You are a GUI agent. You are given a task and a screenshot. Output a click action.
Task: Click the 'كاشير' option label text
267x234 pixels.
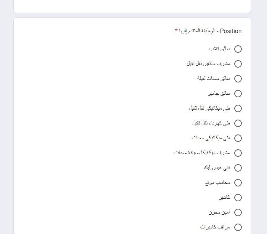coord(224,198)
